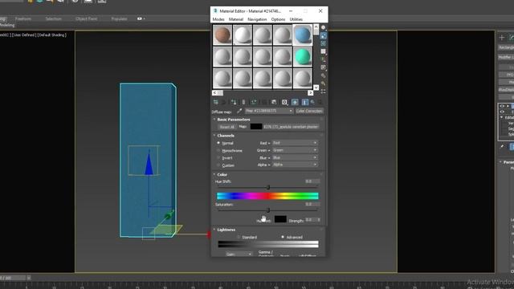
Task: Open the Material menu
Action: coord(236,19)
